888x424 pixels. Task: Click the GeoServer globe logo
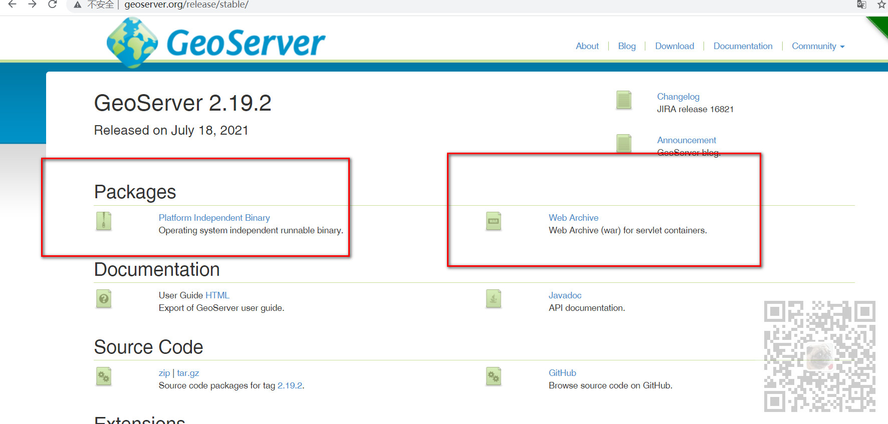(x=132, y=43)
